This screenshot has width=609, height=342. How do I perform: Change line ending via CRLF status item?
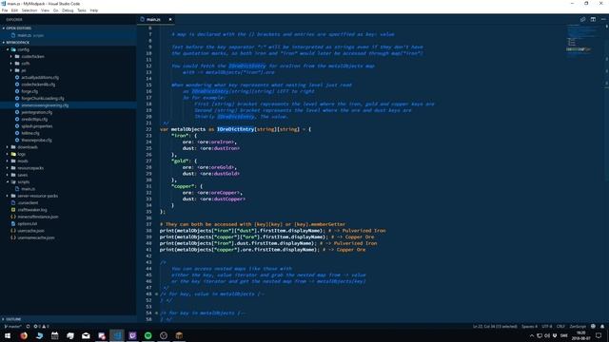[560, 327]
